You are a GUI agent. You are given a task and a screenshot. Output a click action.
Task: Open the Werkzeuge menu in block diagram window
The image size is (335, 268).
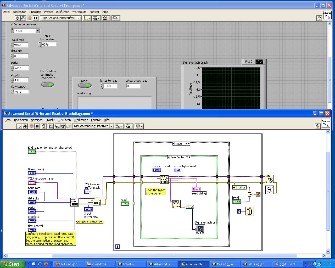[81, 120]
